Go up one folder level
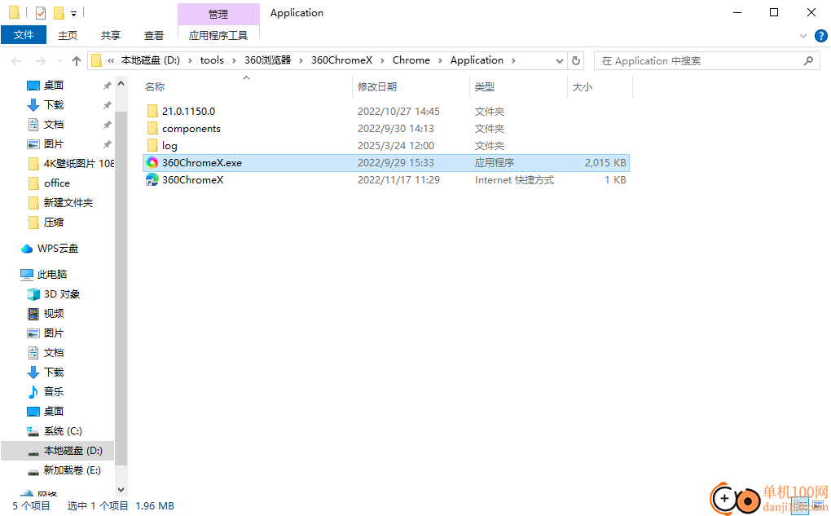 (77, 61)
